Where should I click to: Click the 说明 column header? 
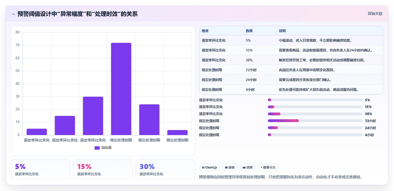(x=282, y=31)
